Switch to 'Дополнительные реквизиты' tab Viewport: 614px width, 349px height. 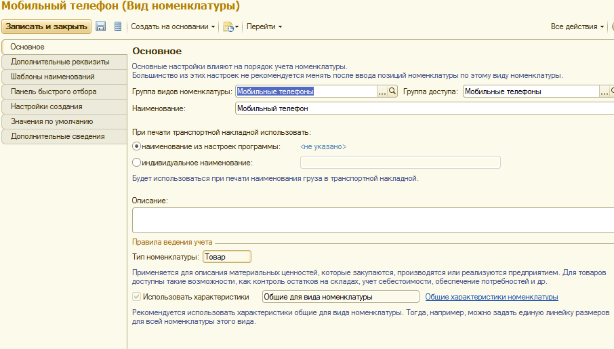60,62
